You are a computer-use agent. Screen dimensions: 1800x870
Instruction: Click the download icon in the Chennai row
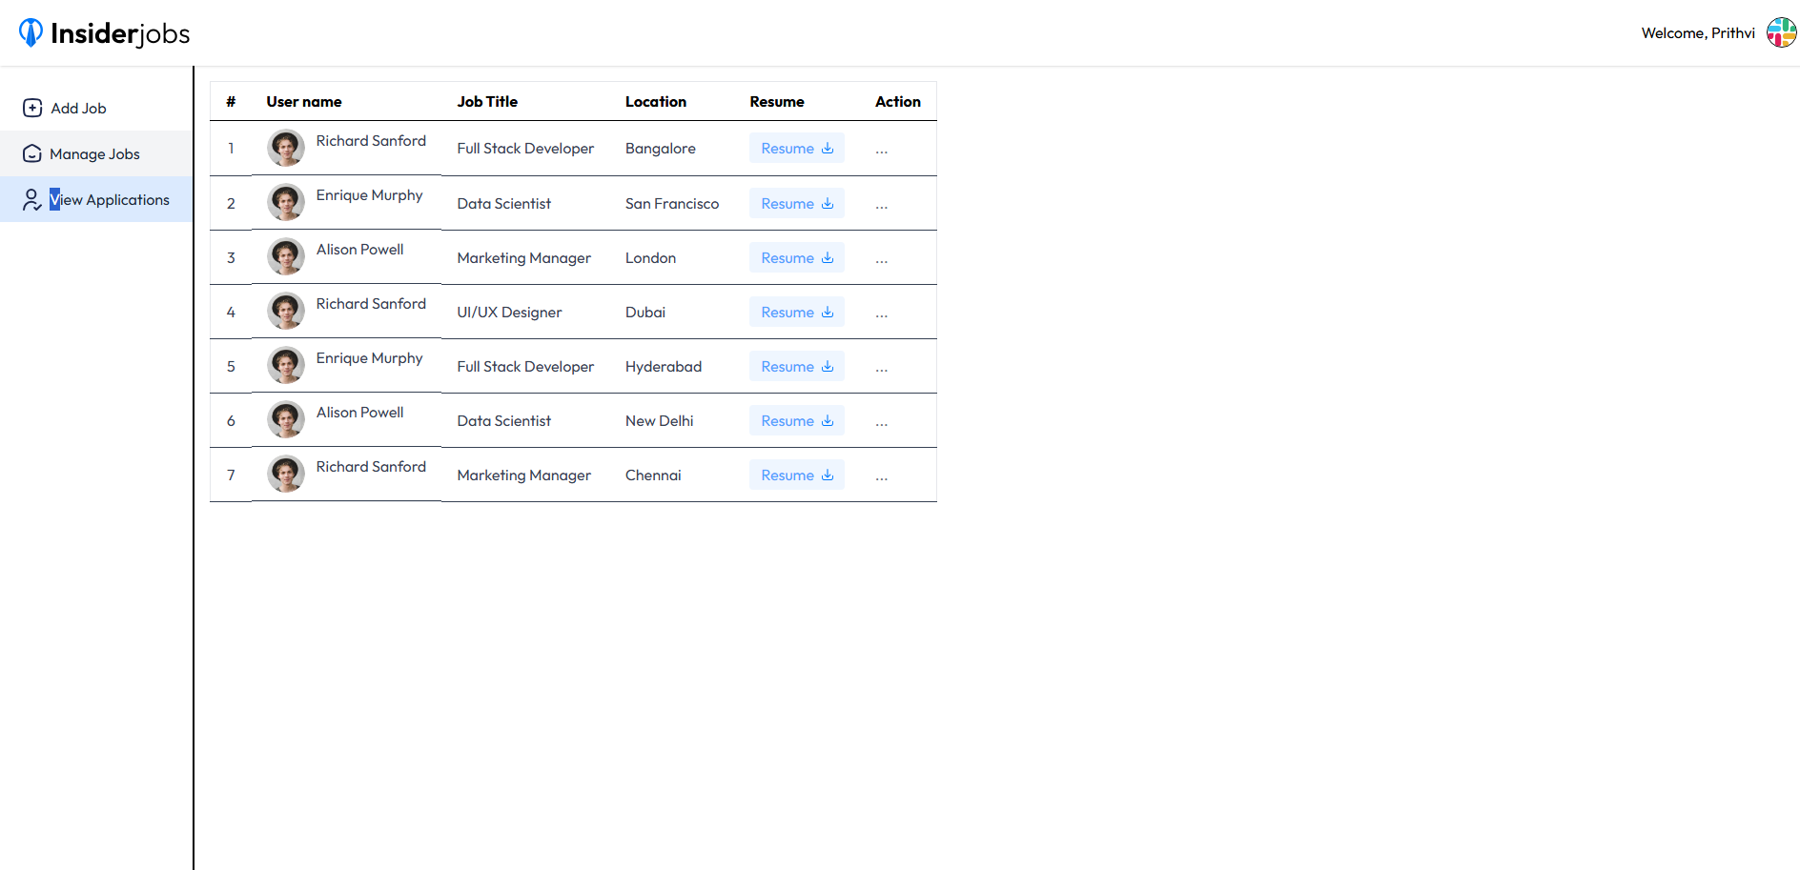[828, 475]
